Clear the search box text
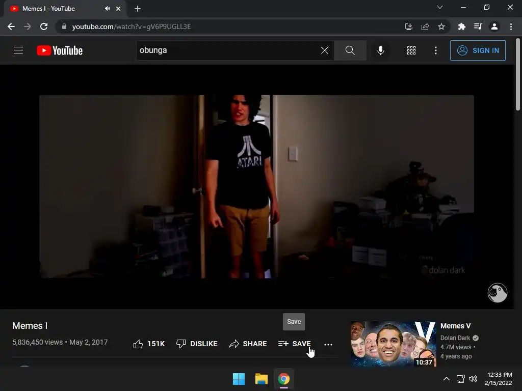This screenshot has width=522, height=391. point(325,50)
